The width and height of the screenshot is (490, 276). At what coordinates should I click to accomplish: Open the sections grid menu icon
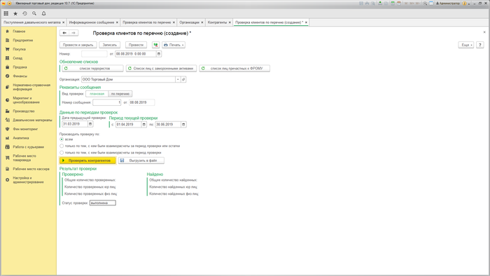tap(6, 13)
